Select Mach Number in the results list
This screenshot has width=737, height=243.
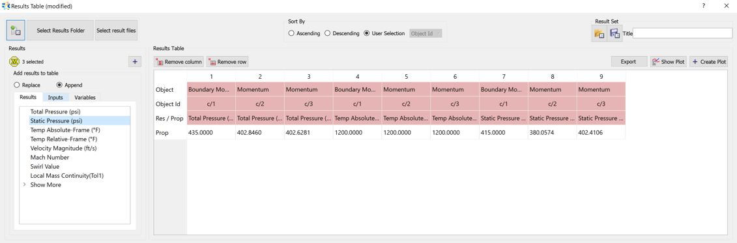50,158
